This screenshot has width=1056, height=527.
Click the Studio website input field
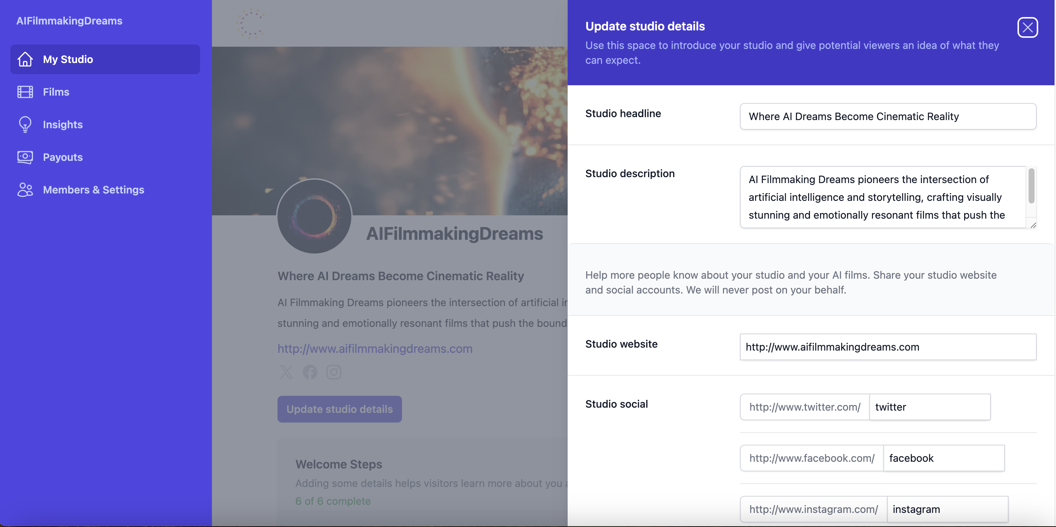888,347
